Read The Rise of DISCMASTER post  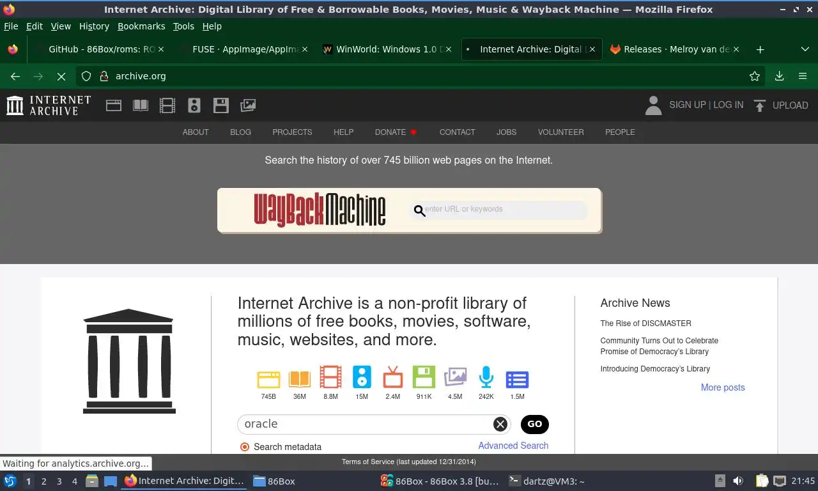(645, 323)
